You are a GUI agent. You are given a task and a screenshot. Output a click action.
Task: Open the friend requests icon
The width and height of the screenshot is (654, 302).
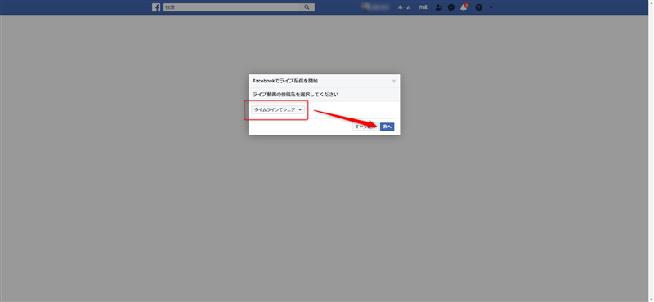(x=438, y=7)
